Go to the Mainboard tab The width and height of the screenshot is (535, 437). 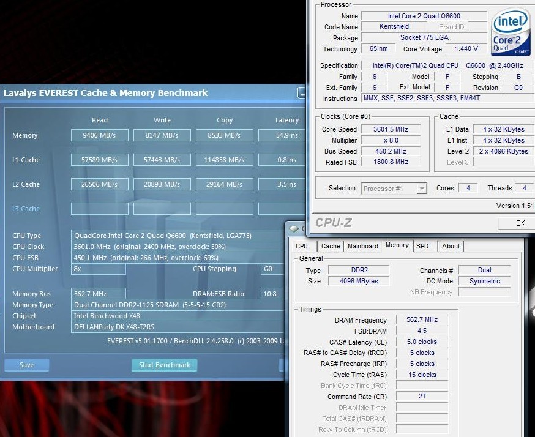click(363, 246)
